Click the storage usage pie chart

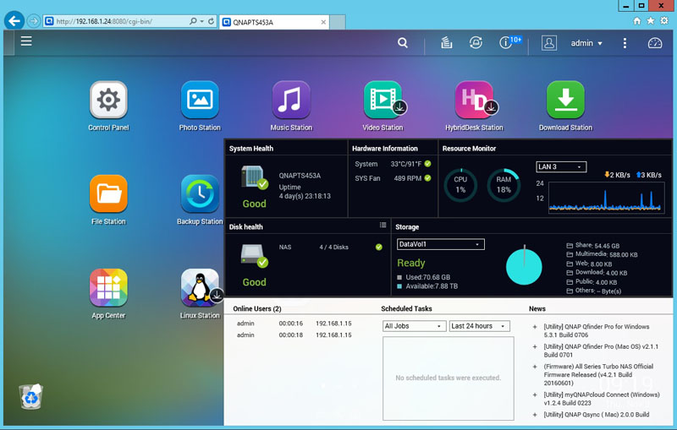[x=524, y=266]
